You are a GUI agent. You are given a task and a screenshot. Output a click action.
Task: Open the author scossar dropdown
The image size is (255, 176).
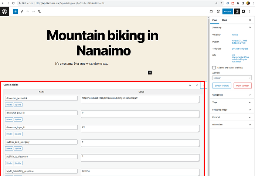(x=232, y=78)
